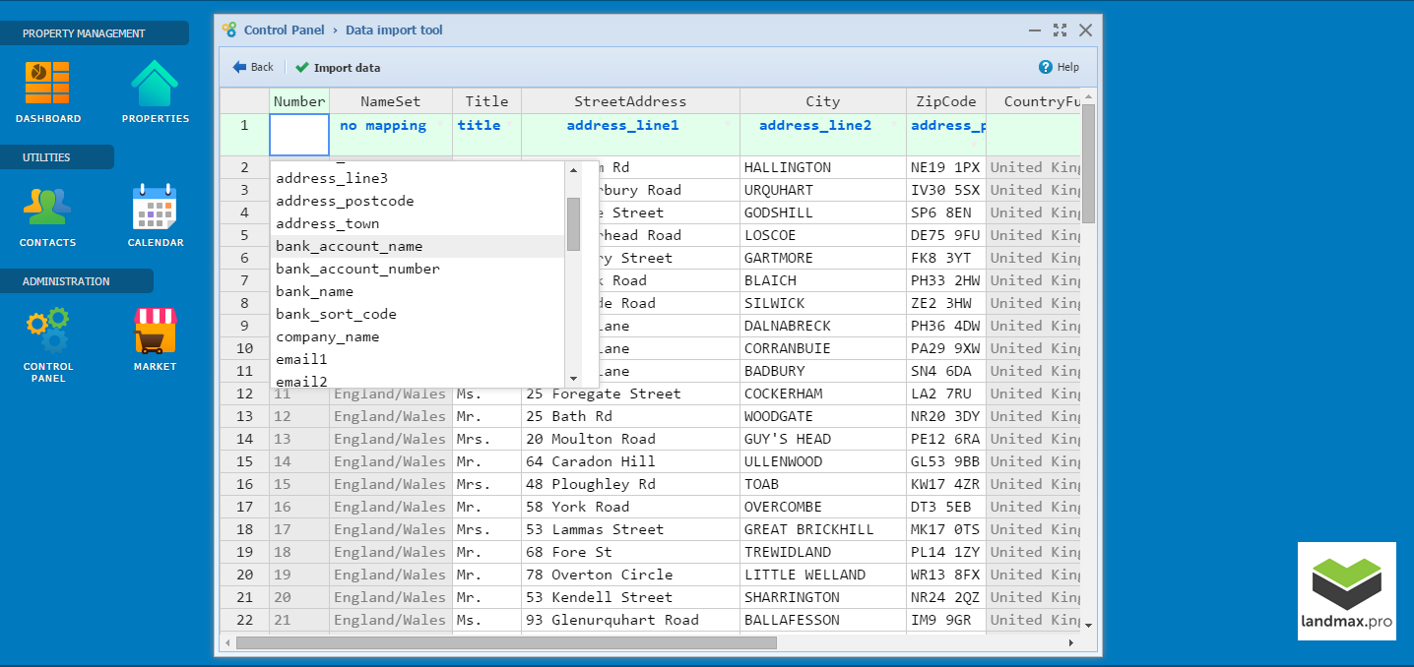
Task: Pick address_postcode from the mapping list
Action: click(345, 201)
